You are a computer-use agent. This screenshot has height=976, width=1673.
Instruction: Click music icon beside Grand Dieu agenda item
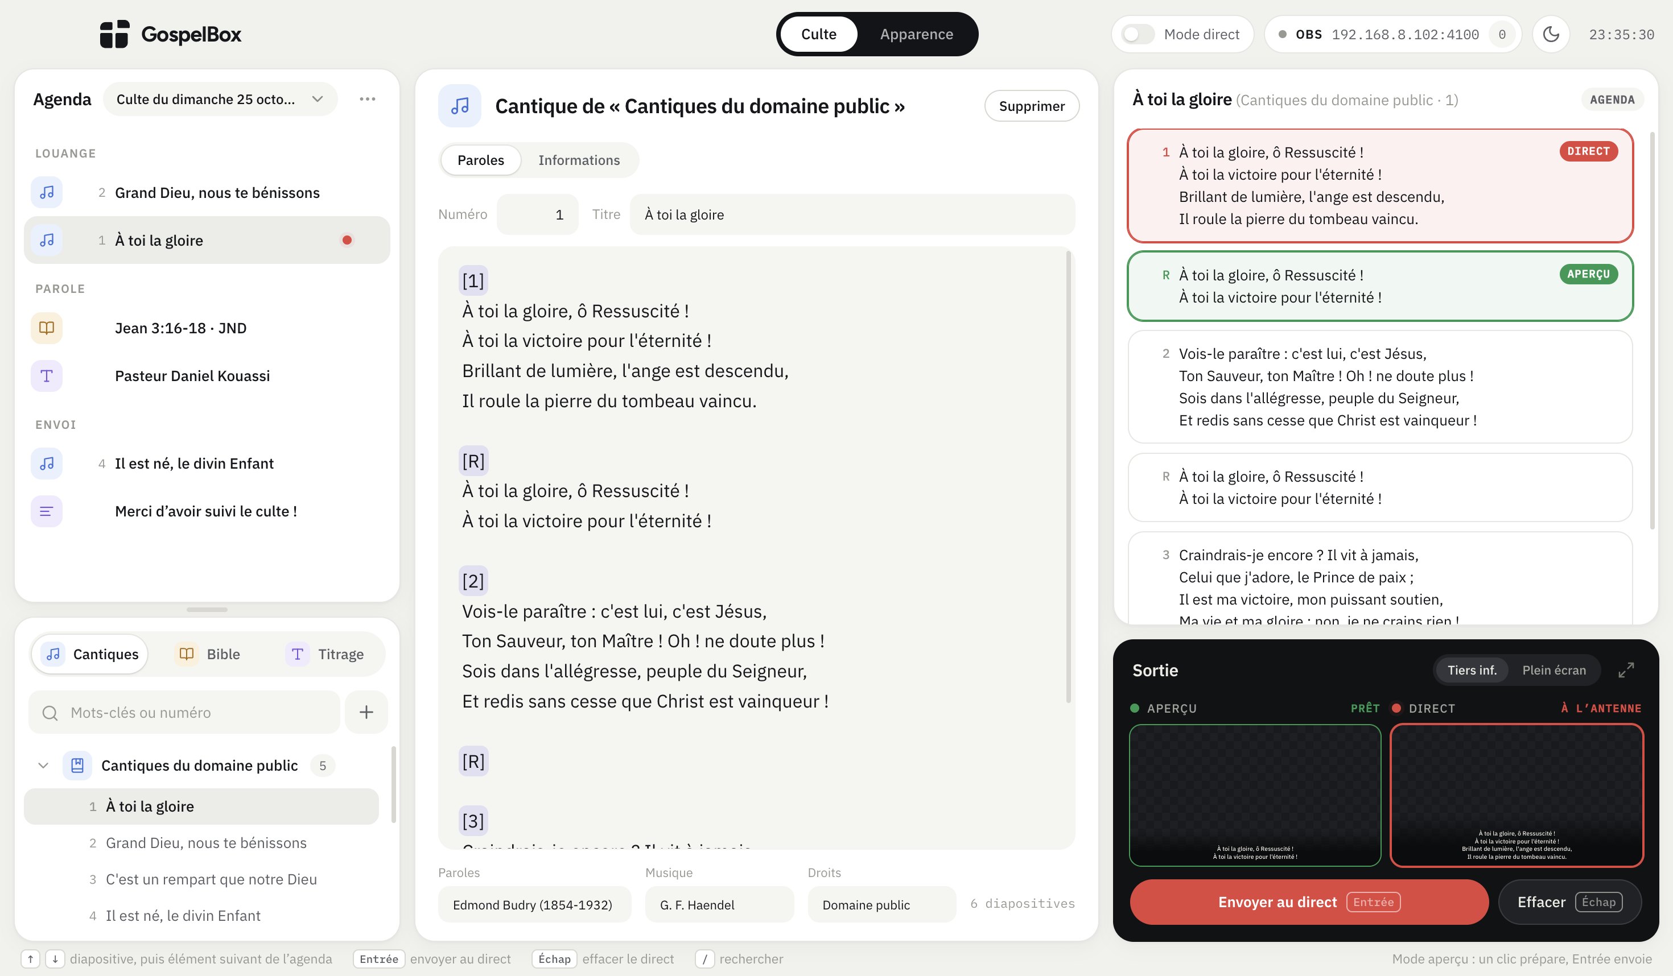tap(47, 192)
